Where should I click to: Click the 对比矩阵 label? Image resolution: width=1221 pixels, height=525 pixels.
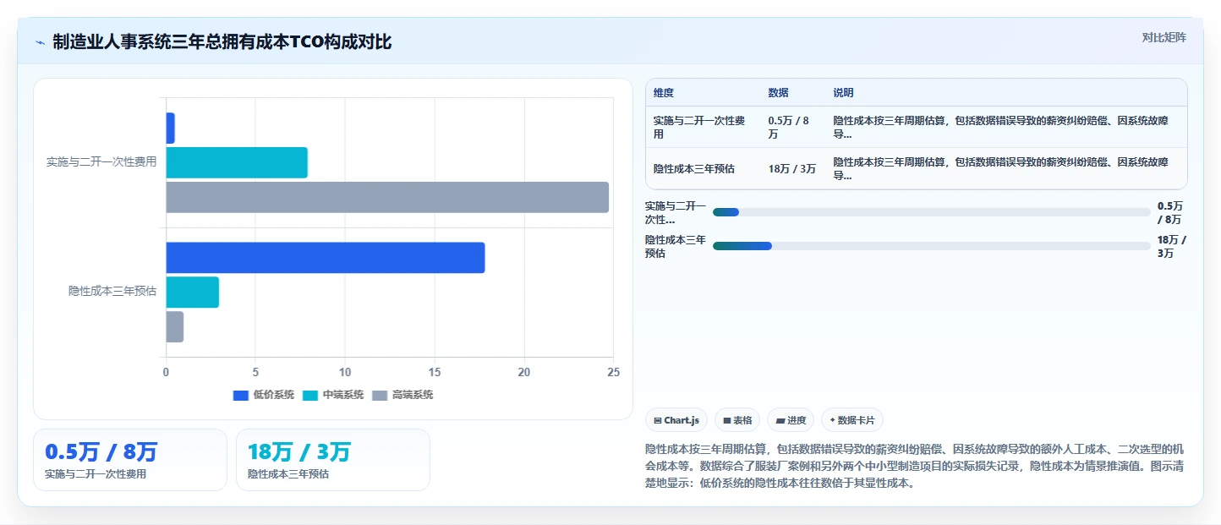[1164, 38]
